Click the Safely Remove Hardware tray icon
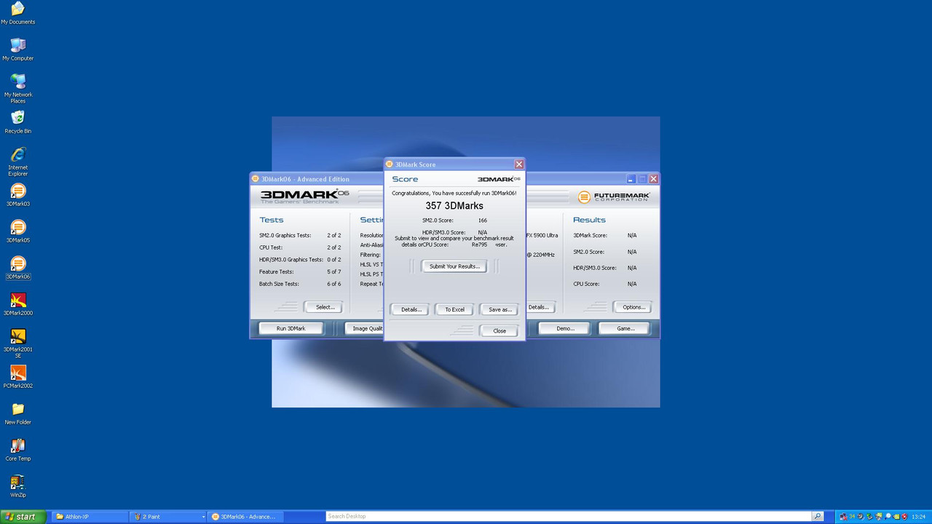This screenshot has height=524, width=932. coord(869,517)
